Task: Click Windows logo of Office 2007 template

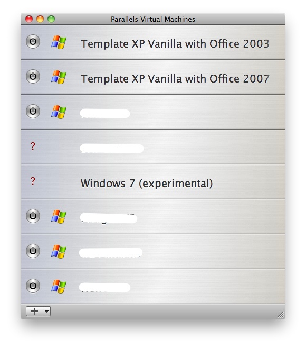Action: click(59, 77)
